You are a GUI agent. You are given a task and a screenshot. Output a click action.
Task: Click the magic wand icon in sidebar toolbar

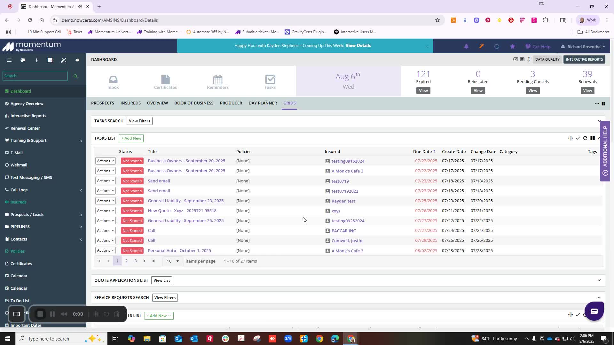coord(64,60)
